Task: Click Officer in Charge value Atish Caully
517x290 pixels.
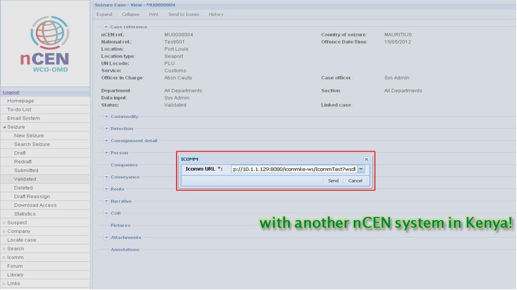Action: click(178, 78)
